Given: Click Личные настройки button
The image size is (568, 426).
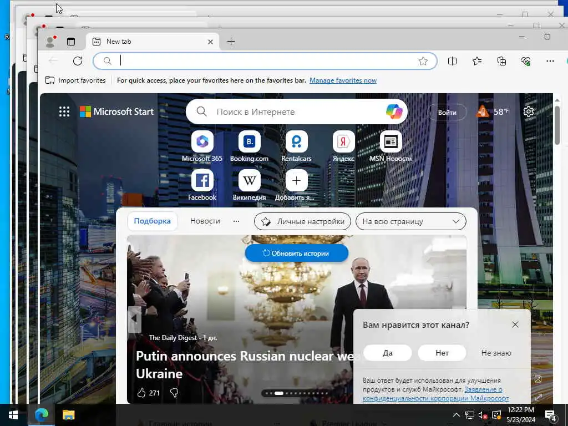Looking at the screenshot, I should 302,221.
